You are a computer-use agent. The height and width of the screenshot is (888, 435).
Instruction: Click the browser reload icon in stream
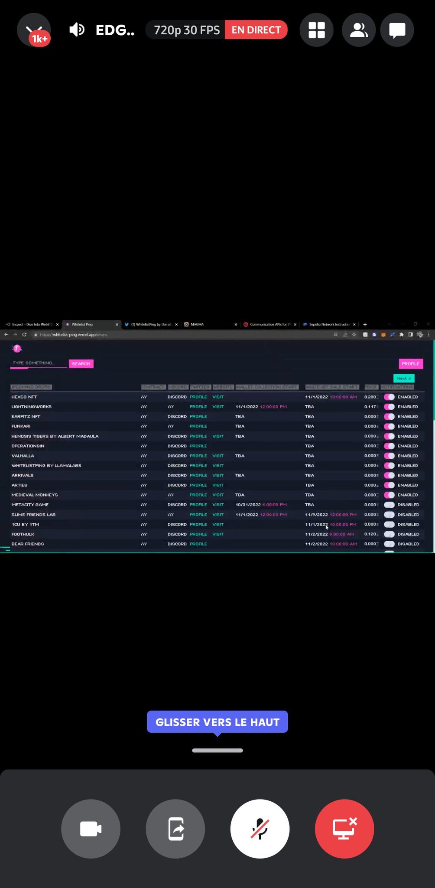pos(24,334)
